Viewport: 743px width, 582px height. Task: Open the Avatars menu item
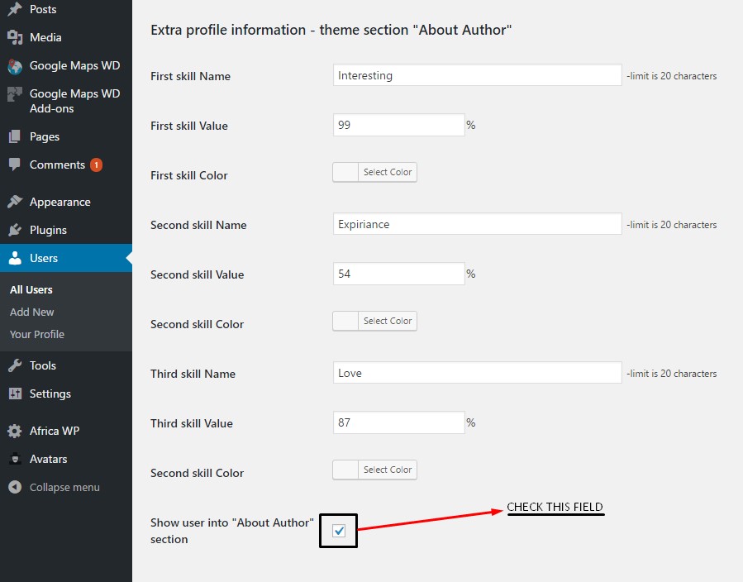pos(48,459)
